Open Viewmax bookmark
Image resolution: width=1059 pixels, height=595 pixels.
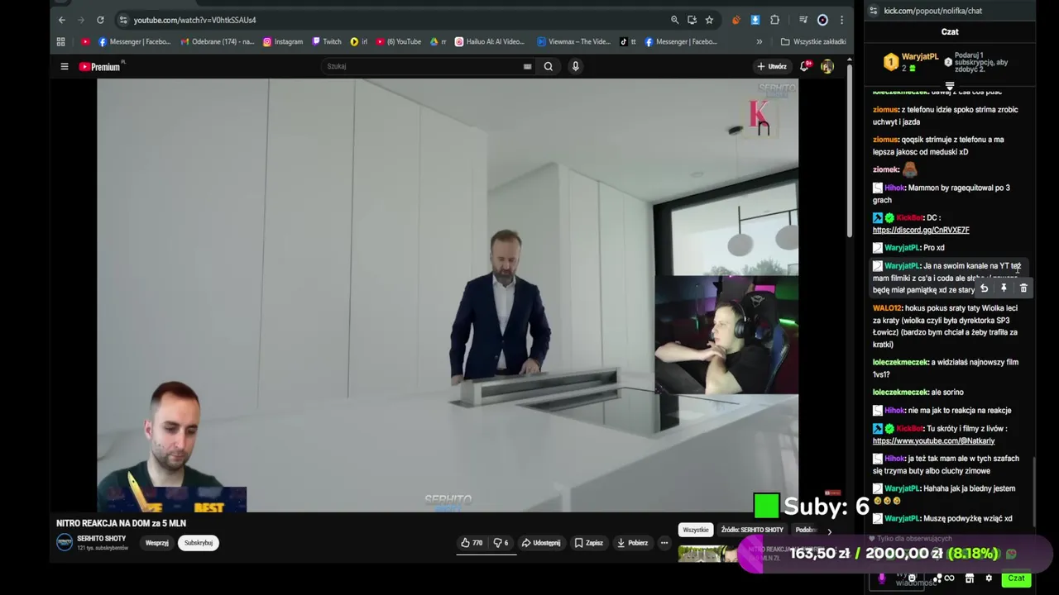[573, 41]
